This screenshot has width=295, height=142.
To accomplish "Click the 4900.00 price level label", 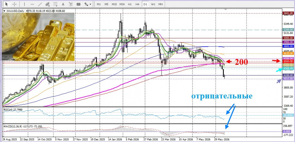I will pyautogui.click(x=288, y=42).
